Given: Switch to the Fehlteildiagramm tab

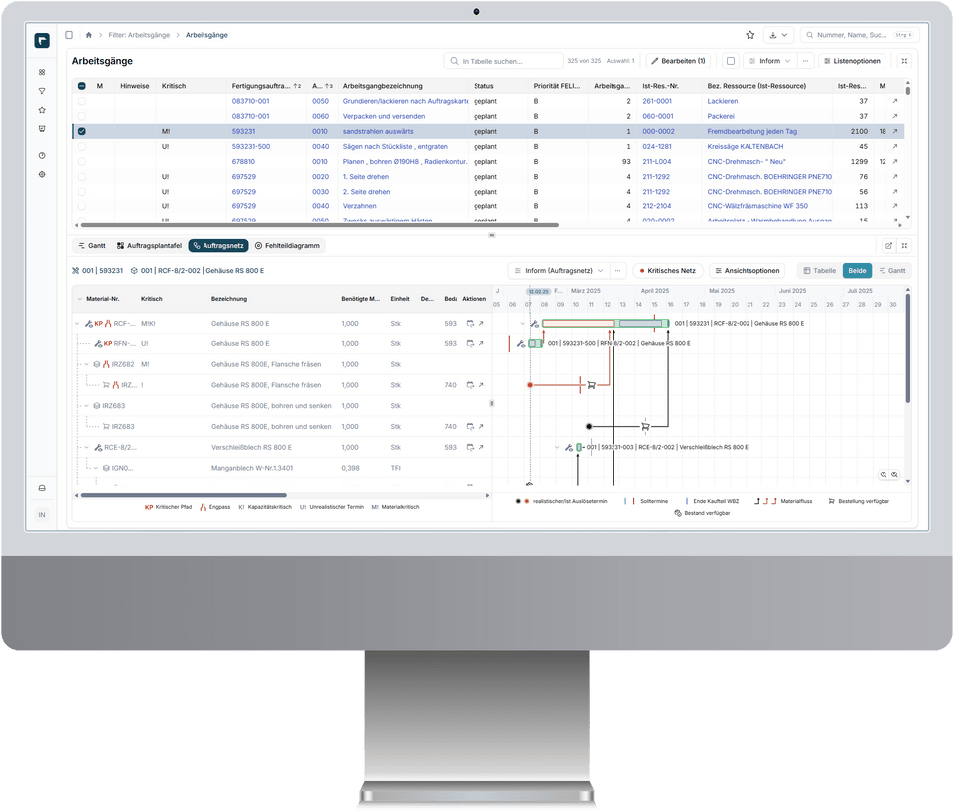Looking at the screenshot, I should pos(287,245).
